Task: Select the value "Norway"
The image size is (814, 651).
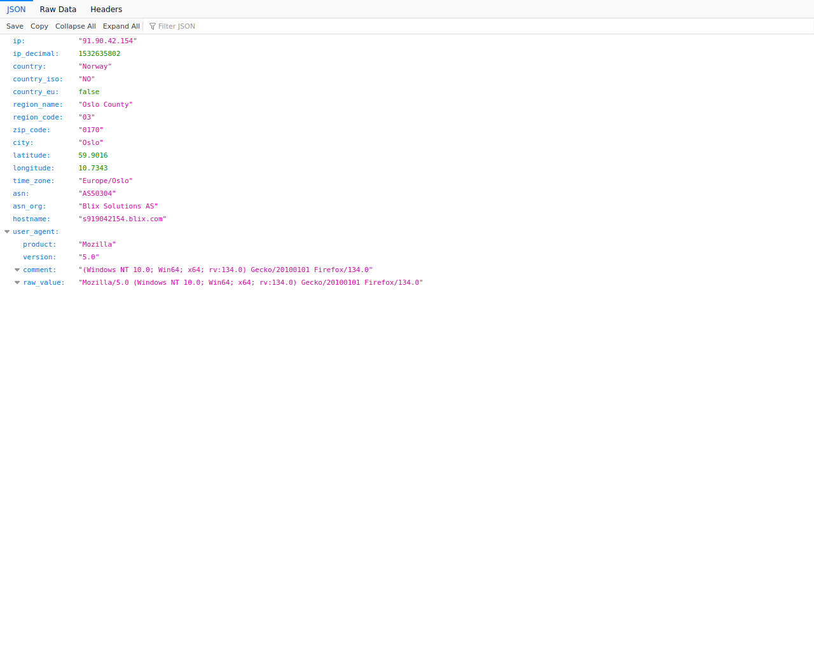Action: point(95,67)
